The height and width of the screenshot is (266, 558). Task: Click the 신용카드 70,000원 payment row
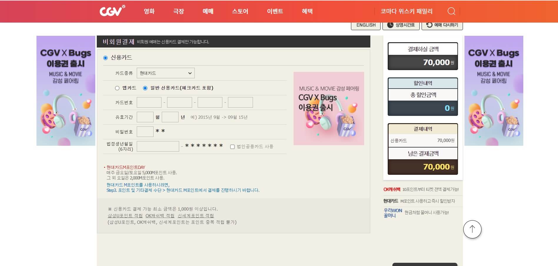(423, 140)
